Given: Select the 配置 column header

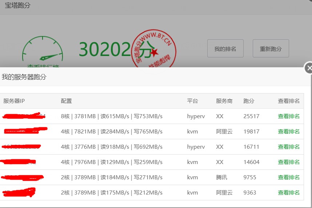Looking at the screenshot, I should pyautogui.click(x=66, y=101).
